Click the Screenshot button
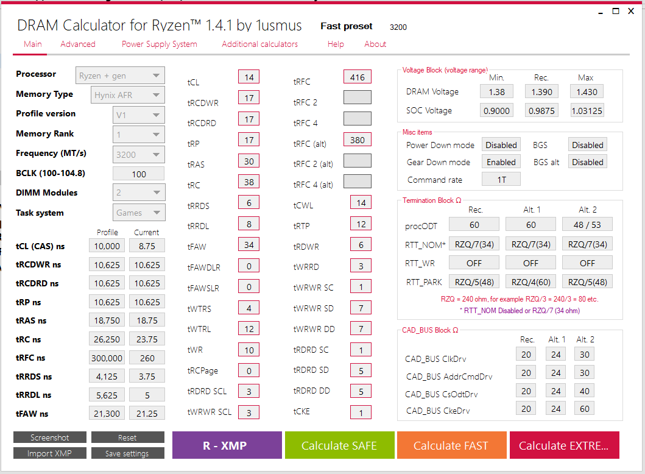The width and height of the screenshot is (645, 474). [x=50, y=437]
